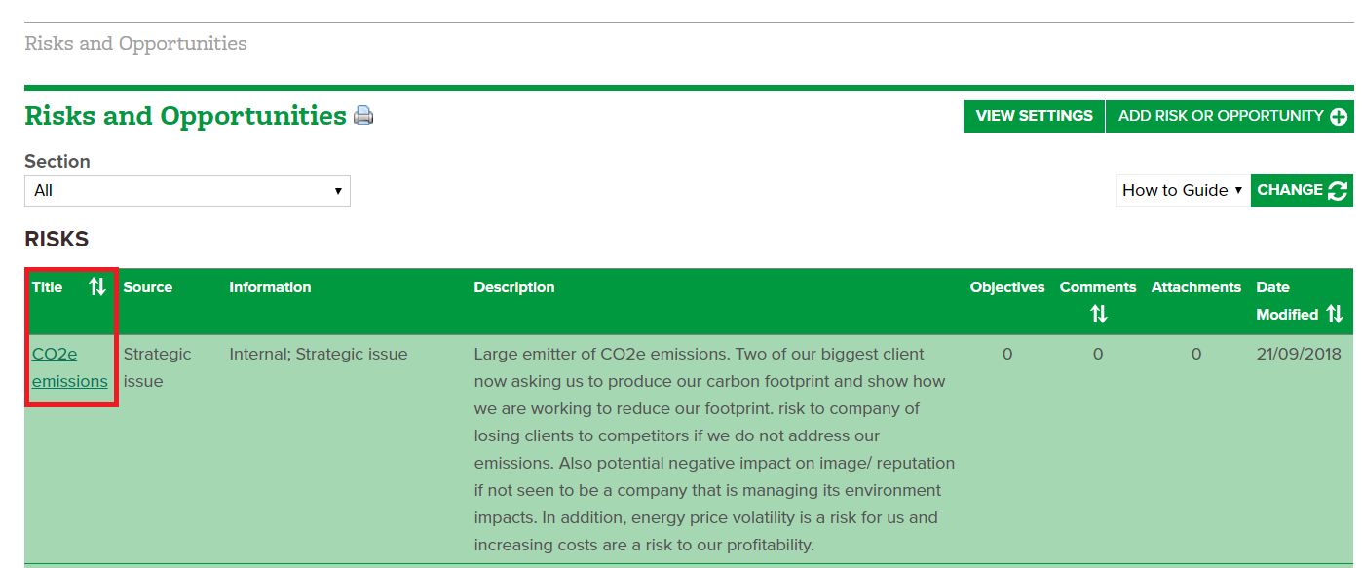Click the refresh arrows icon on CHANGE
The width and height of the screenshot is (1362, 568).
point(1338,191)
